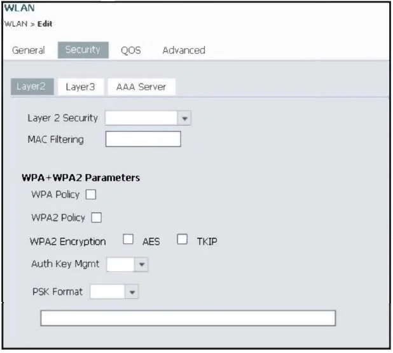Select the Security tab
Image resolution: width=393 pixels, height=353 pixels.
[83, 50]
